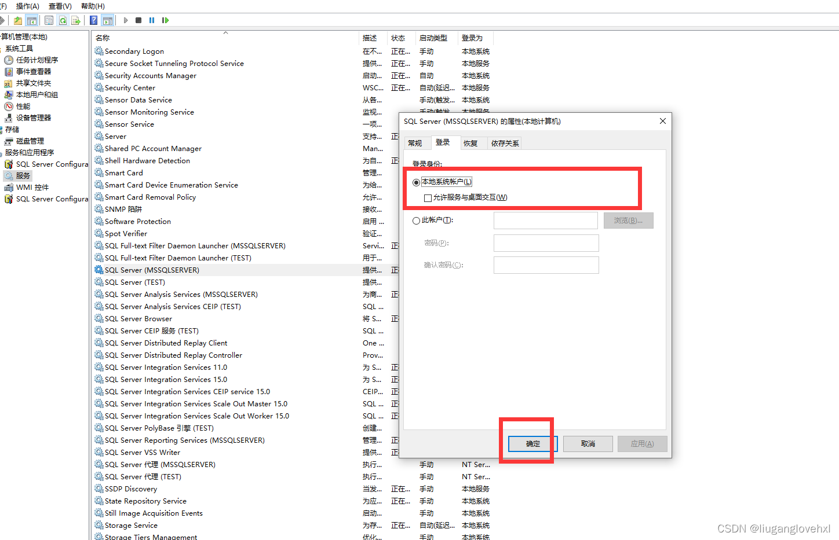Open the blue Help question mark icon
This screenshot has height=540, width=839.
[x=93, y=20]
